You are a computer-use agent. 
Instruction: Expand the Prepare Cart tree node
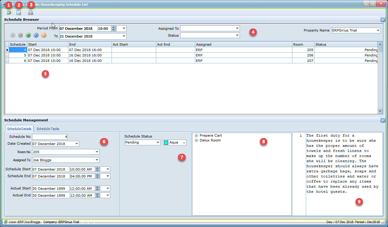[x=196, y=136]
